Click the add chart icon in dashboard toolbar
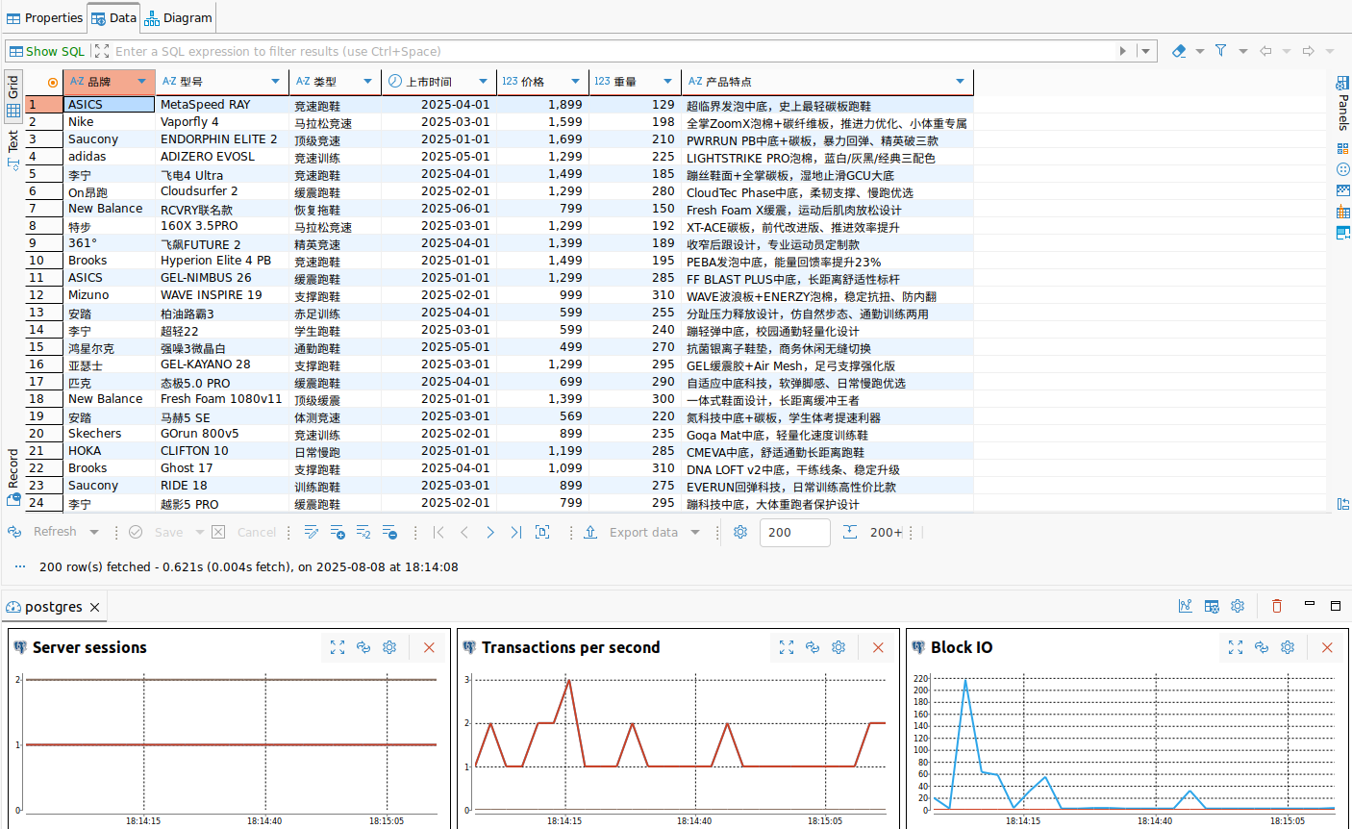The height and width of the screenshot is (829, 1352). [1186, 606]
